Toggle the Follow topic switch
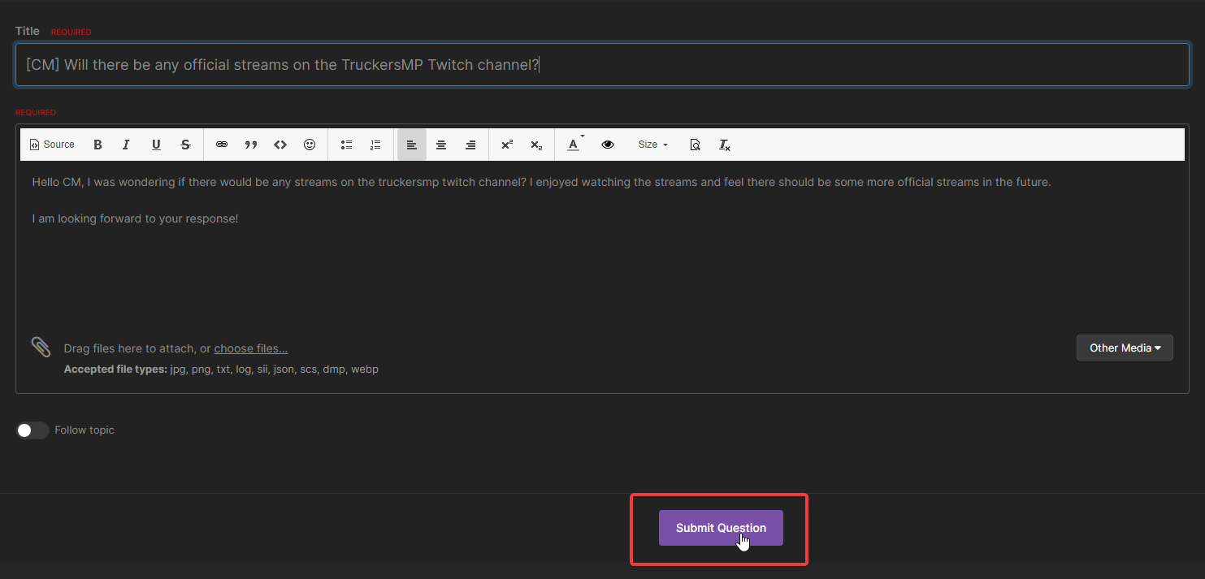The image size is (1205, 579). pos(33,430)
